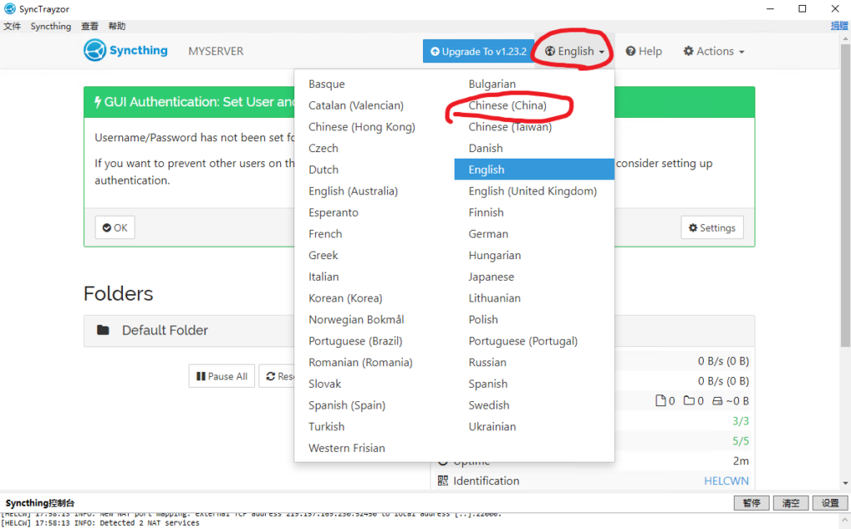Click the Pause All button
The height and width of the screenshot is (529, 851).
(221, 376)
